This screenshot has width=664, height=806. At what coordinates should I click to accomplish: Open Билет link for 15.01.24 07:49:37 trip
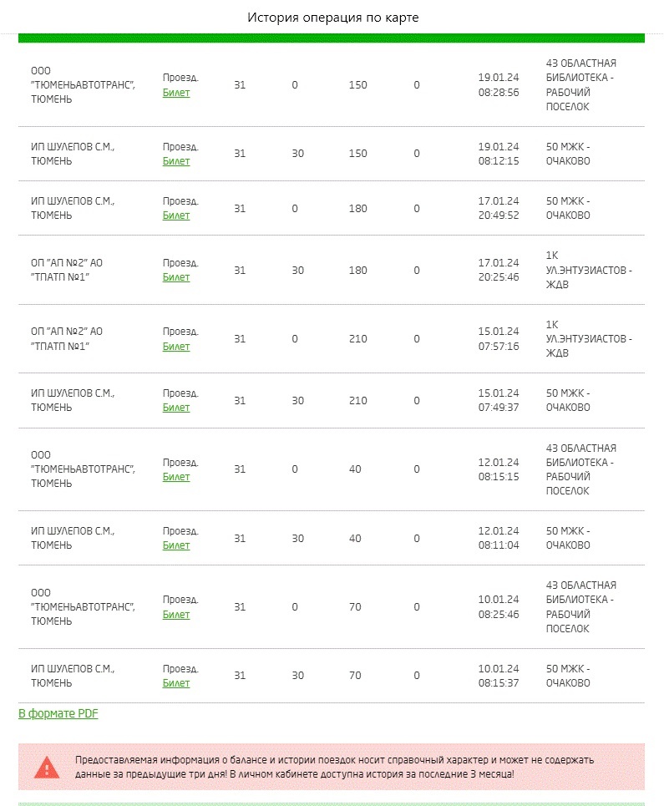pyautogui.click(x=176, y=408)
